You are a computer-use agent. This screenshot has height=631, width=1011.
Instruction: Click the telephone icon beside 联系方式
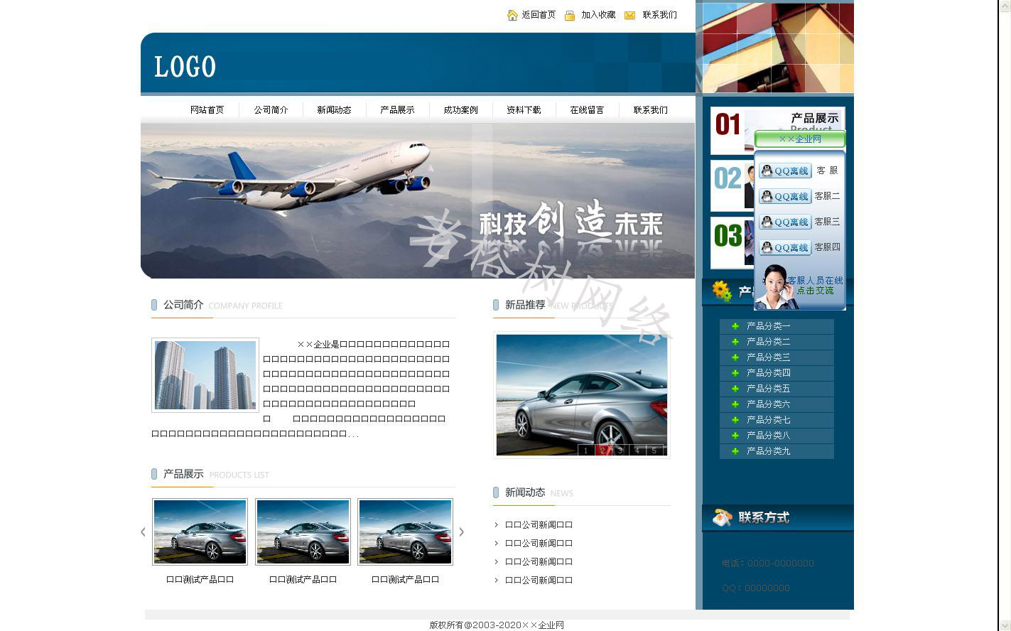(x=722, y=517)
